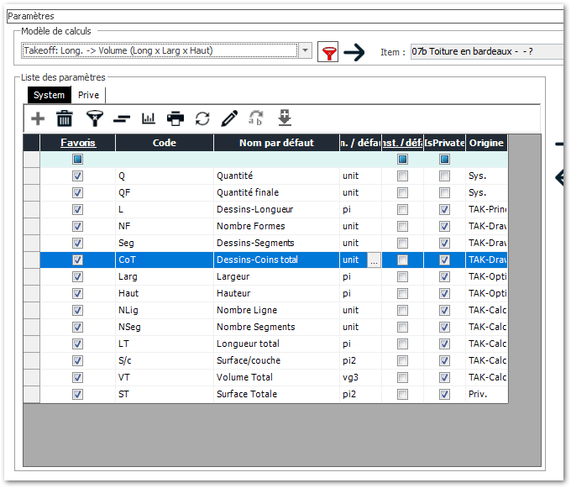Switch to the Prive tab
Image resolution: width=571 pixels, height=488 pixels.
tap(88, 95)
